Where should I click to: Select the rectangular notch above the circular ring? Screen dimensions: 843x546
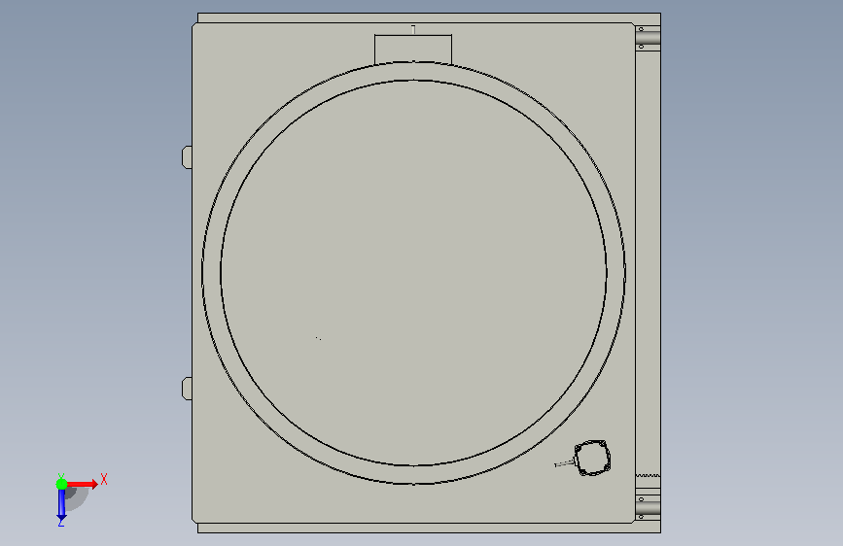[x=413, y=49]
